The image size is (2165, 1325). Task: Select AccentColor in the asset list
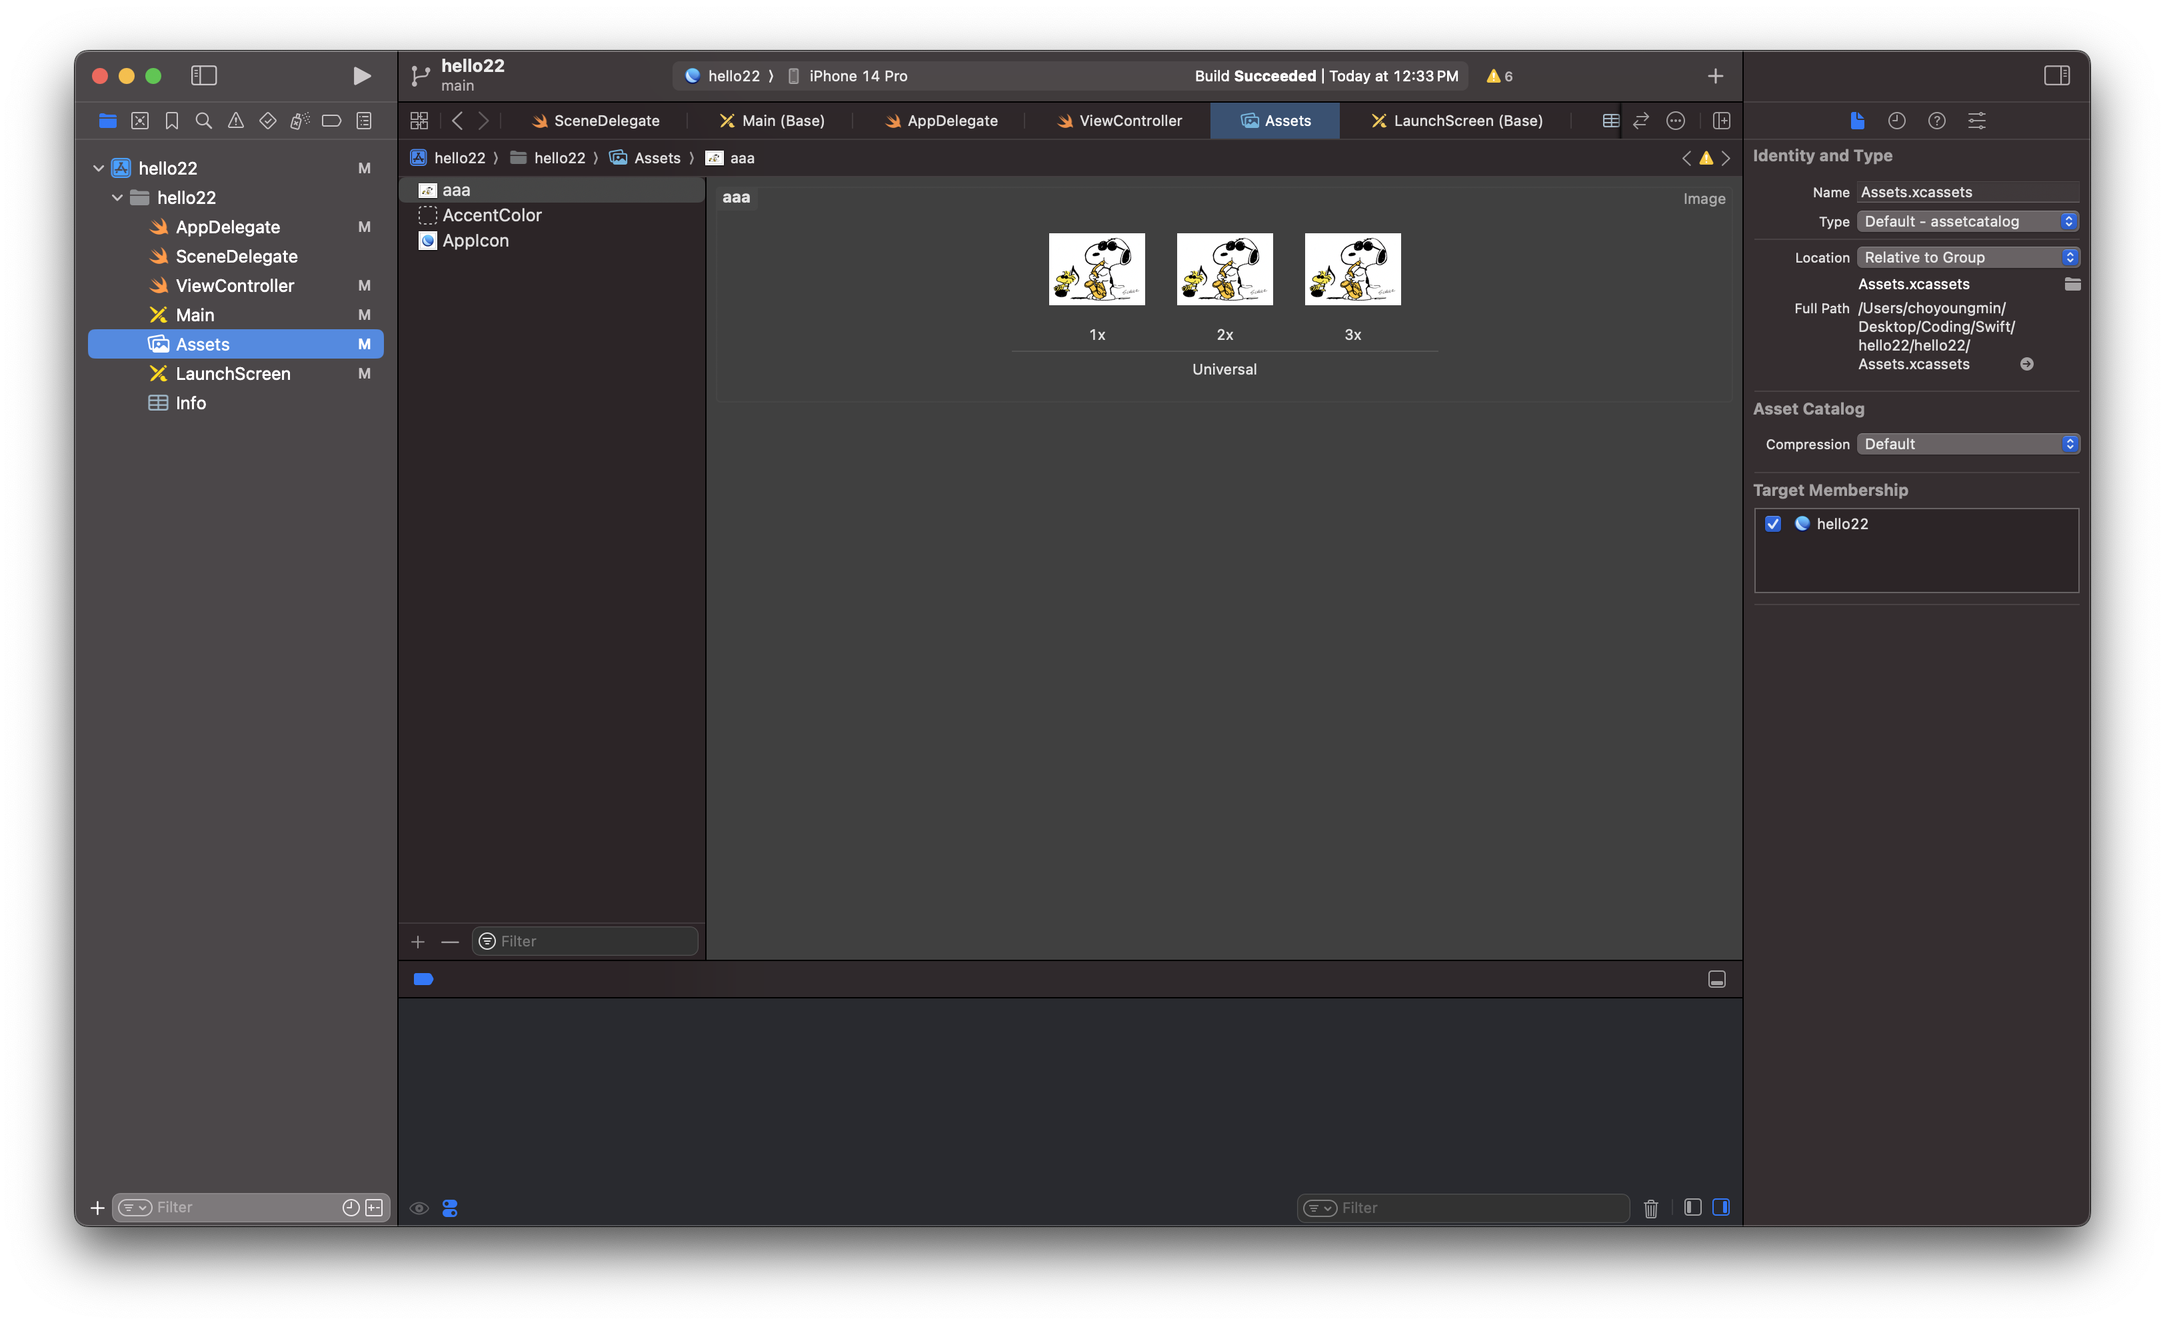coord(491,215)
